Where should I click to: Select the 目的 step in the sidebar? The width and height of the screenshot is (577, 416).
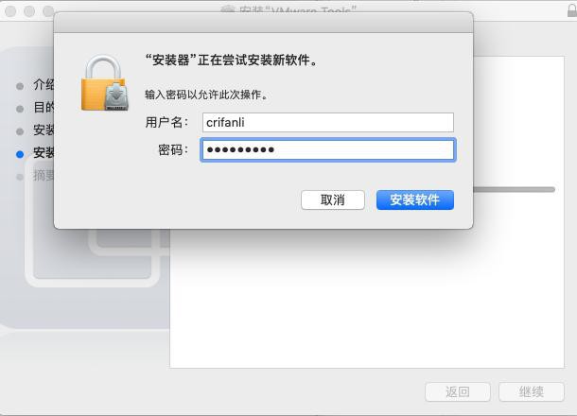[44, 108]
